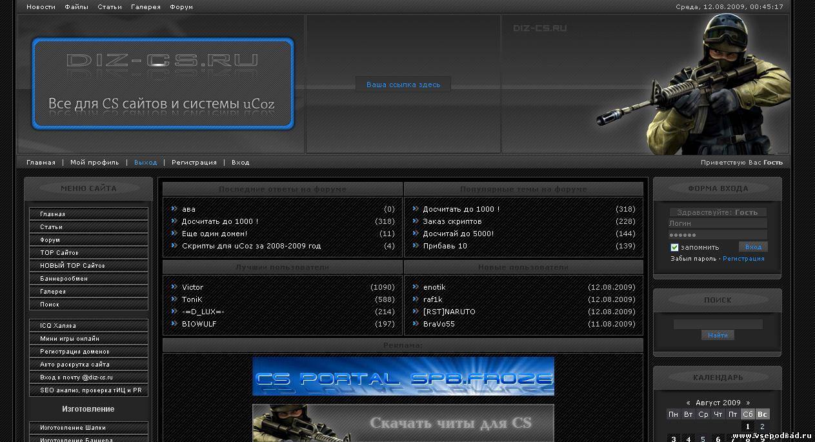Click the Найти search button
815x442 pixels.
pos(718,336)
